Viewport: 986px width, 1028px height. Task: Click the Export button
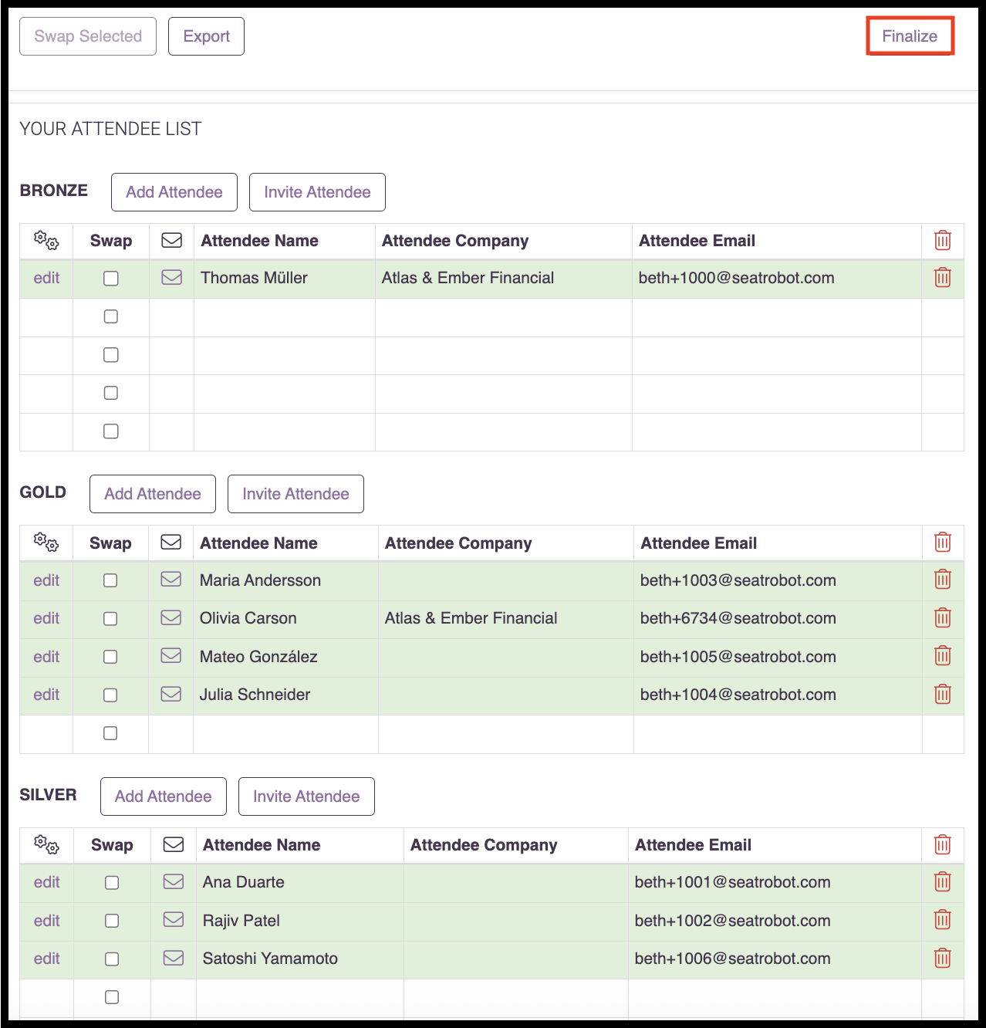click(x=206, y=36)
